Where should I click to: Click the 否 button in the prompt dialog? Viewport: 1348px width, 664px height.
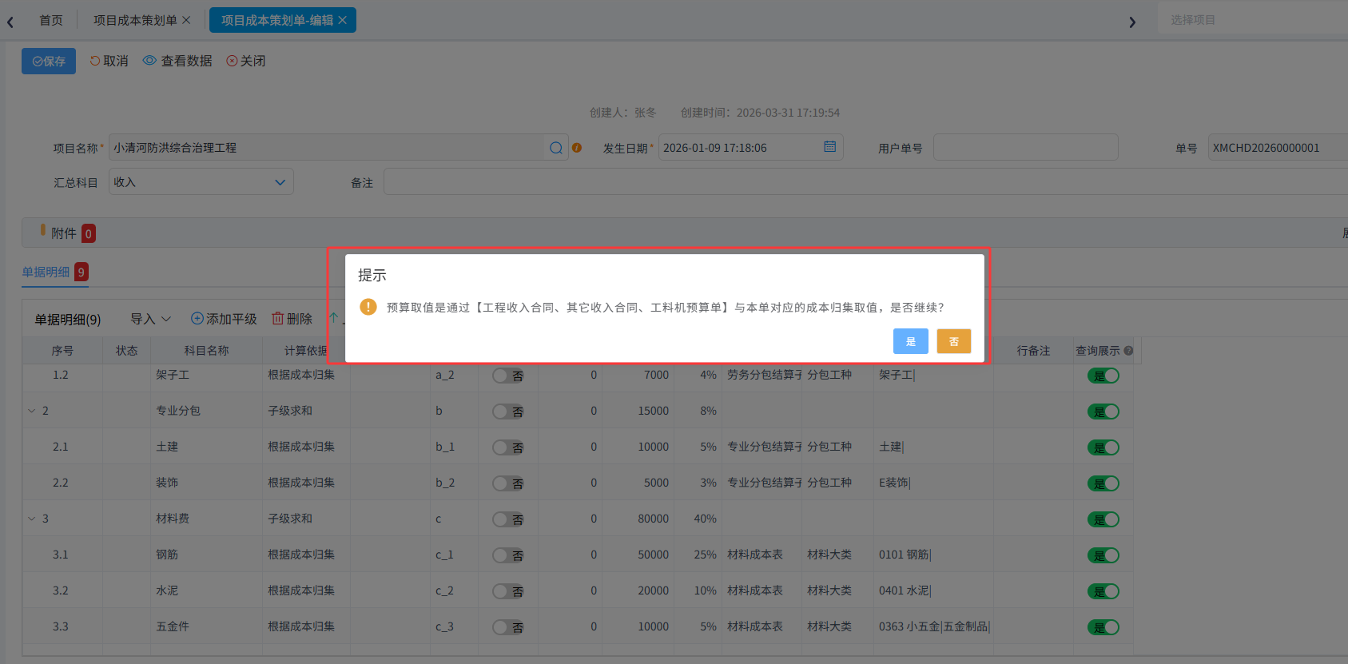(953, 341)
